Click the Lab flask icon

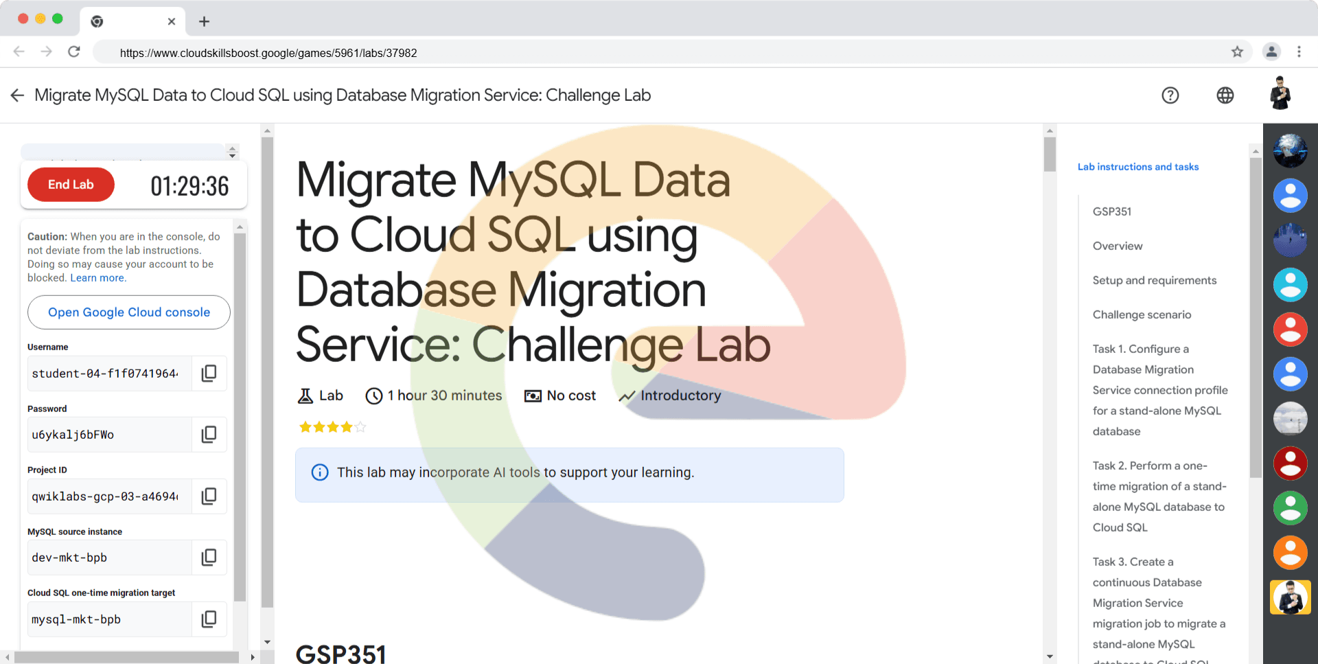[x=305, y=396]
